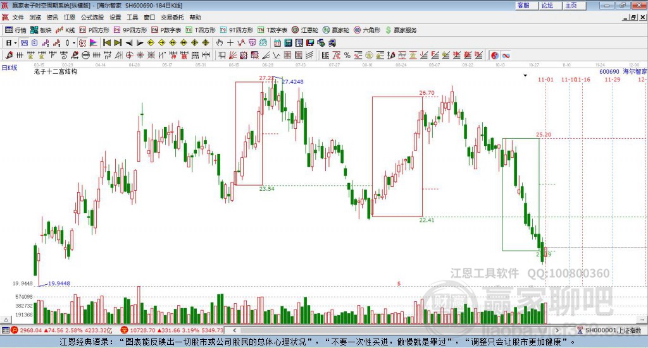Viewport: 648px width, 348px height.
Task: Open the 六角形 hexagon tool
Action: [x=367, y=30]
